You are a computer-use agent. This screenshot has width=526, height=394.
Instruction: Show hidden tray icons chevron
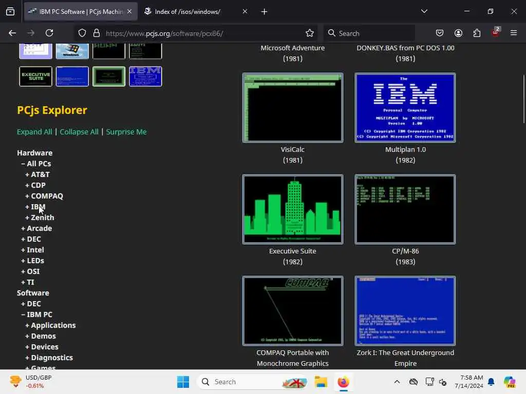click(397, 382)
